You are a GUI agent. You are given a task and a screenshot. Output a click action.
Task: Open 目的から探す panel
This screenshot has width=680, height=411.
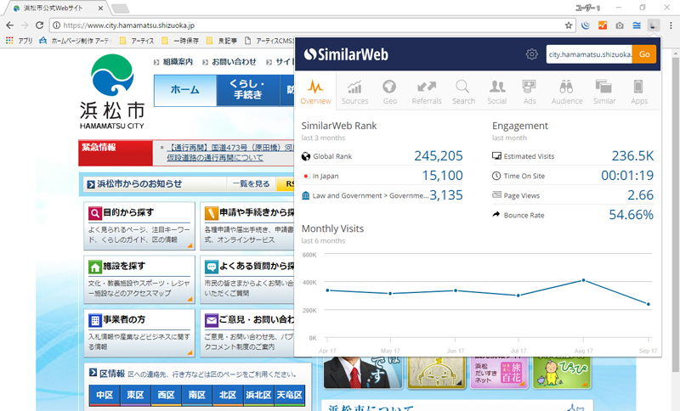(x=139, y=226)
